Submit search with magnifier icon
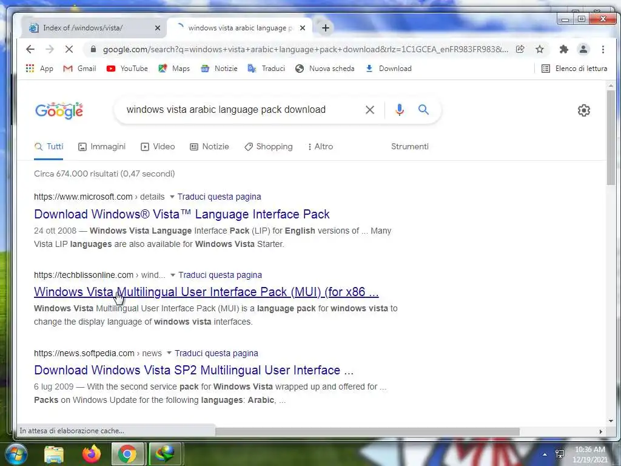 [x=423, y=109]
